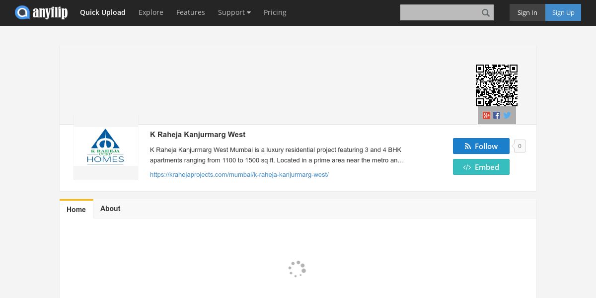
Task: Click the QR code image
Action: [497, 85]
